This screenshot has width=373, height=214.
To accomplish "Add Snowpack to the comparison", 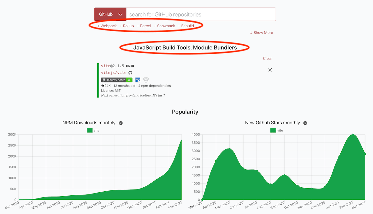I will pyautogui.click(x=164, y=26).
